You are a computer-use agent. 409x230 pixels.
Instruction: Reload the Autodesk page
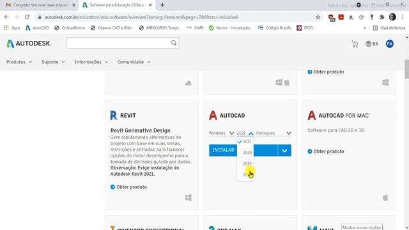click(x=27, y=17)
